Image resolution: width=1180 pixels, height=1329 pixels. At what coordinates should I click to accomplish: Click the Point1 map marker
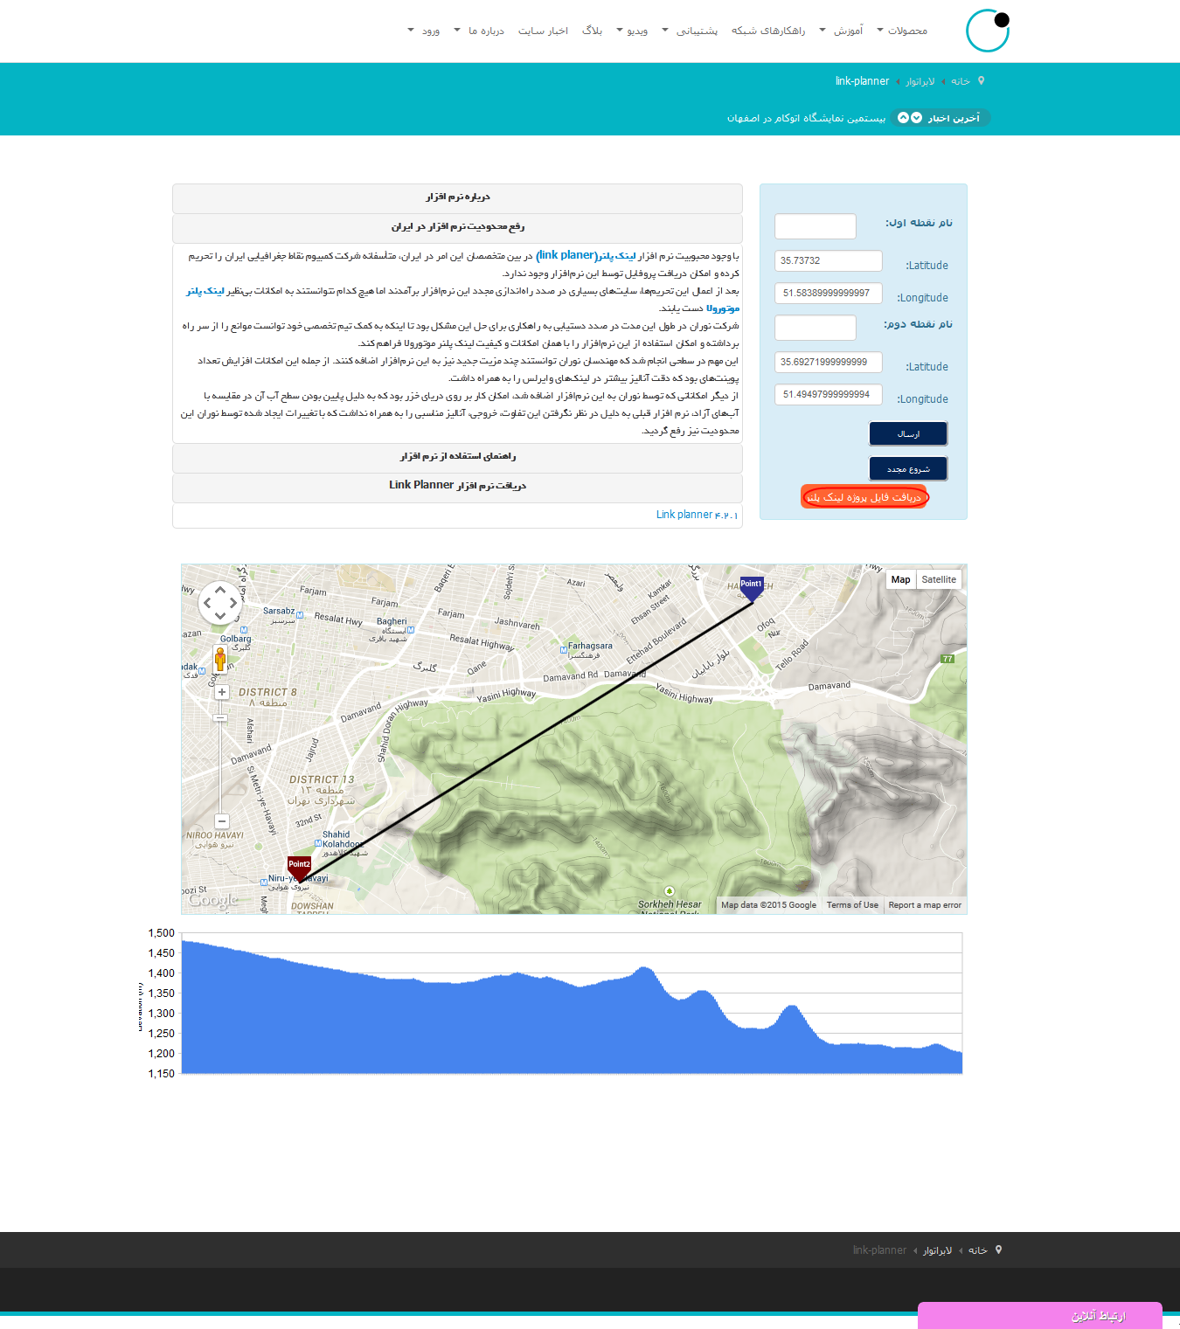752,588
